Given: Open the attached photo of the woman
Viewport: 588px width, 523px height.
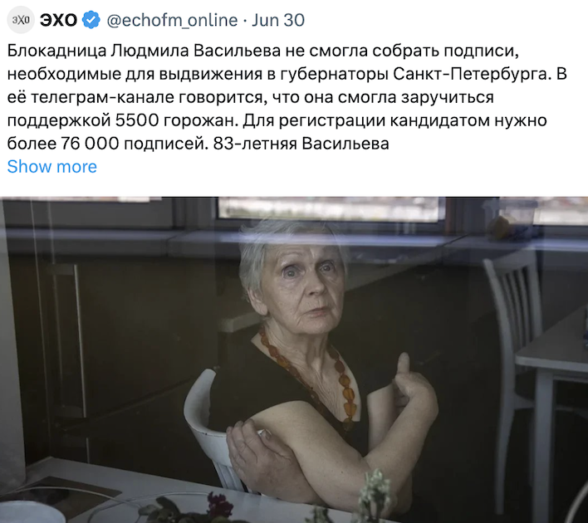Looking at the screenshot, I should 294,359.
